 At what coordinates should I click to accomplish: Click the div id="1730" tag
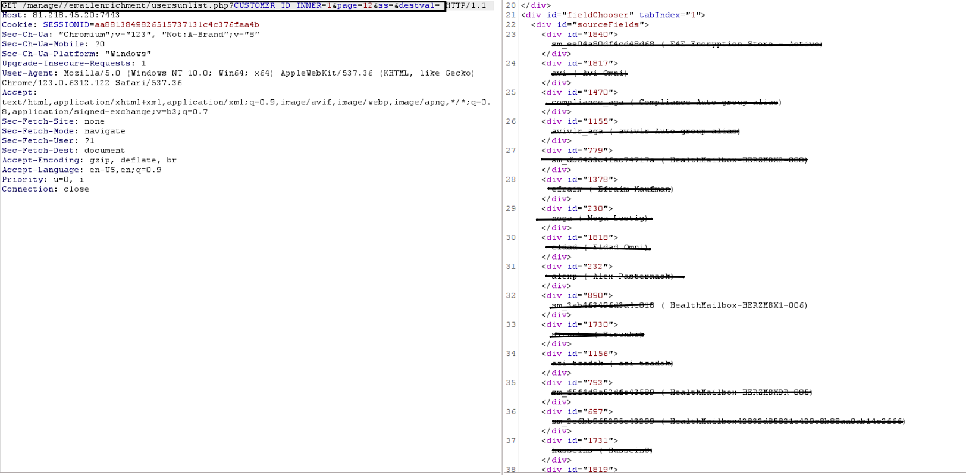(580, 324)
